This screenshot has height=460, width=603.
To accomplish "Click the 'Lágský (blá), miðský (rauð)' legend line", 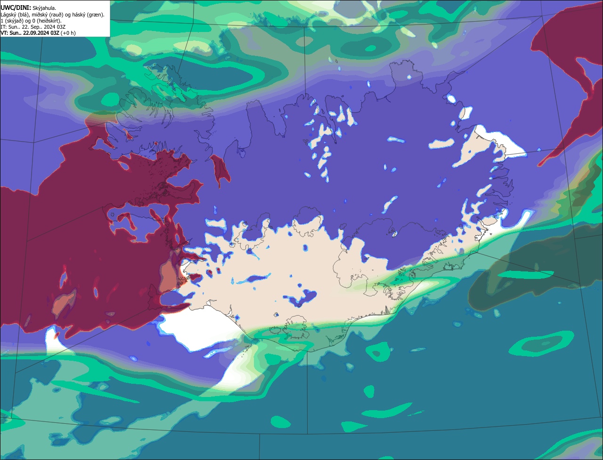I will coord(53,15).
